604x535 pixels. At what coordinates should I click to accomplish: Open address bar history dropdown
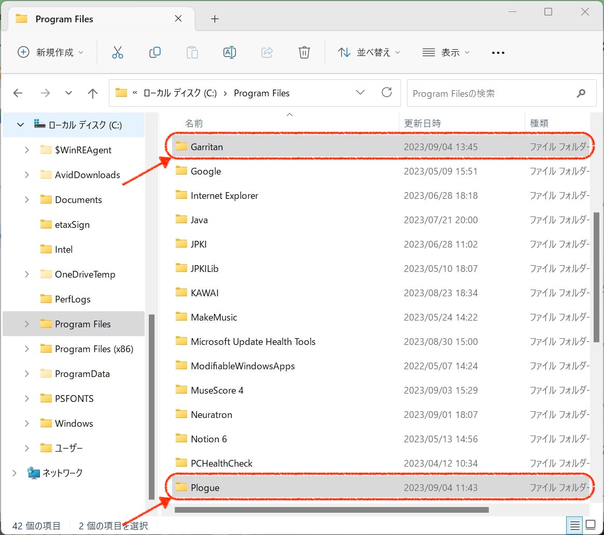click(360, 92)
